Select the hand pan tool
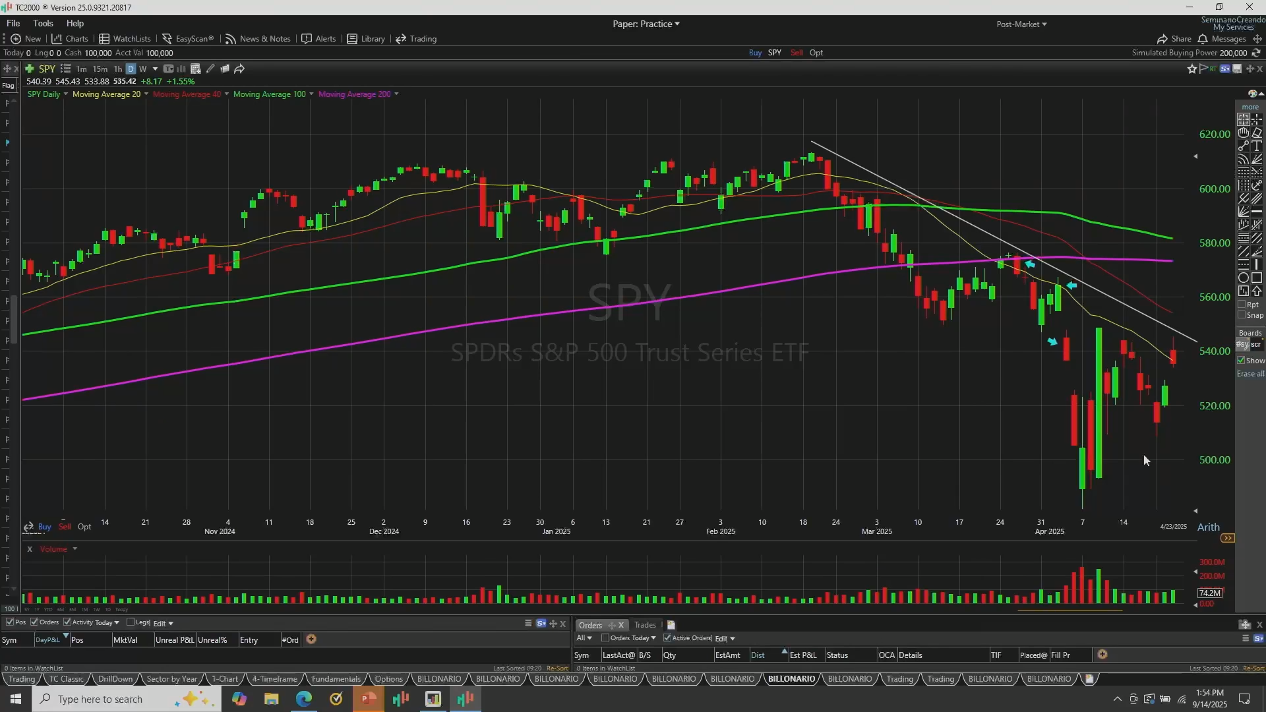Image resolution: width=1266 pixels, height=712 pixels. tap(1243, 133)
